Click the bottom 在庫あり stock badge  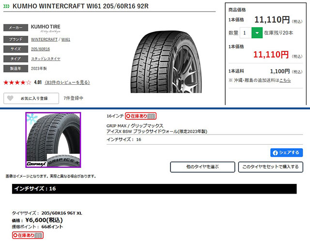[28, 235]
